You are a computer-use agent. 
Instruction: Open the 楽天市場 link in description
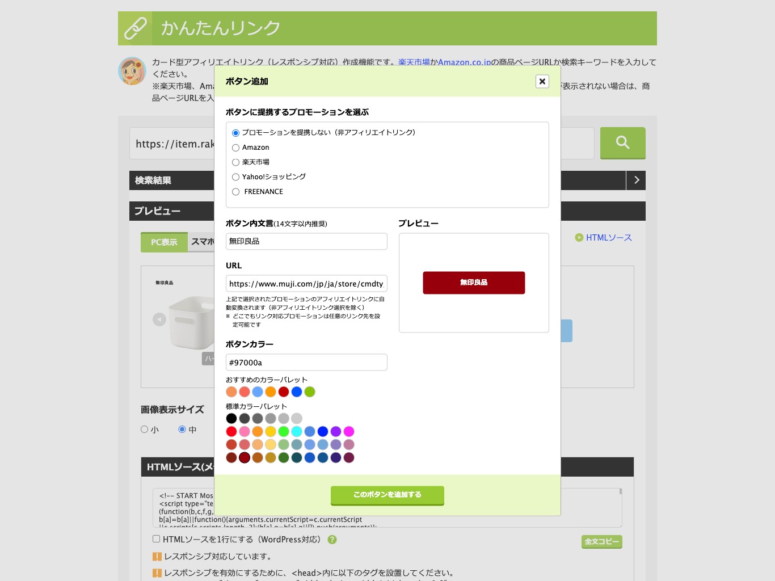click(414, 62)
